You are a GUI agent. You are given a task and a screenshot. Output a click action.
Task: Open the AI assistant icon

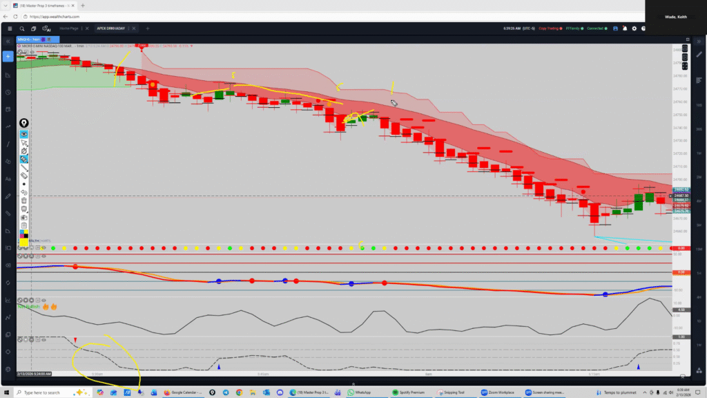[x=46, y=28]
